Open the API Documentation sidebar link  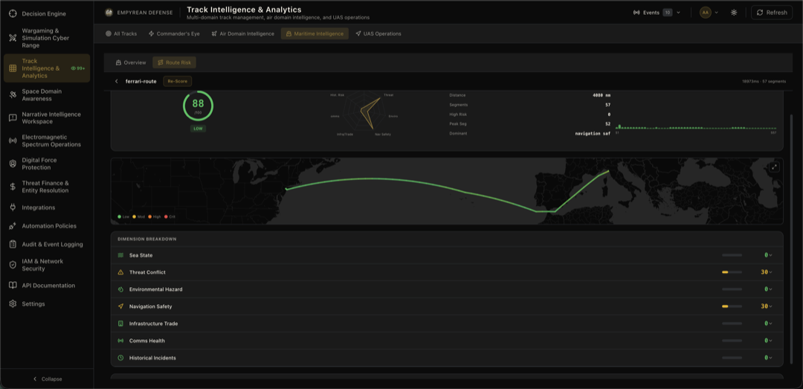click(47, 286)
